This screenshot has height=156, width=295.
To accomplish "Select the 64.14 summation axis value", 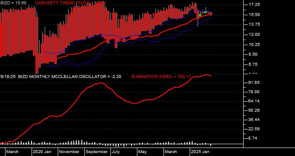I will pos(254,101).
